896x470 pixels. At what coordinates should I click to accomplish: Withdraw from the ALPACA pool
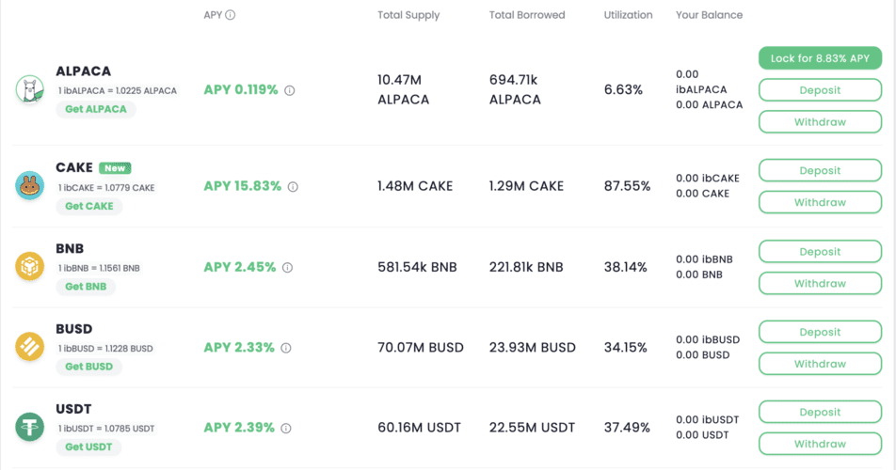(x=820, y=122)
